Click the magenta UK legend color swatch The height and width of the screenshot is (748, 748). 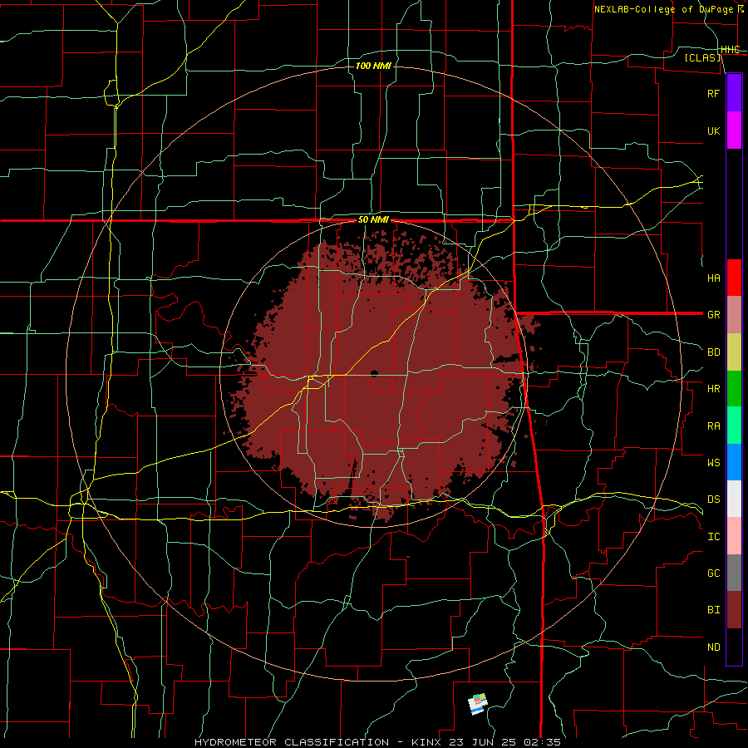pos(734,130)
